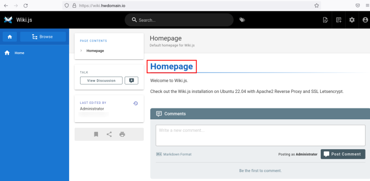Print the page icon
Image resolution: width=370 pixels, height=181 pixels.
(122, 134)
